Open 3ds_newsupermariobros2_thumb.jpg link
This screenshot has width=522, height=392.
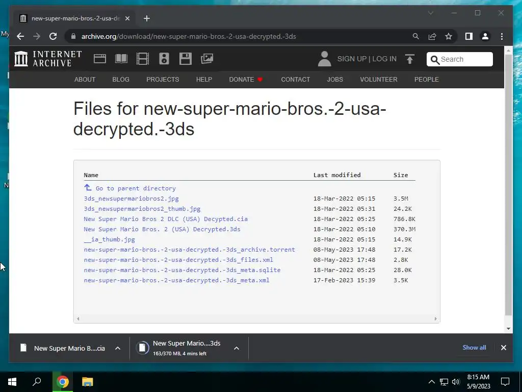[142, 209]
